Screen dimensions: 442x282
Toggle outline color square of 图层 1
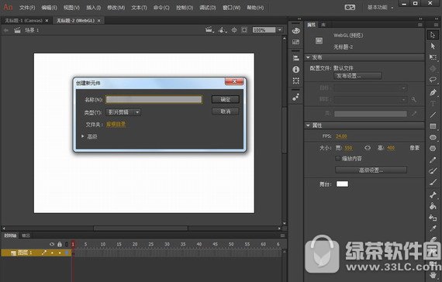[67, 253]
